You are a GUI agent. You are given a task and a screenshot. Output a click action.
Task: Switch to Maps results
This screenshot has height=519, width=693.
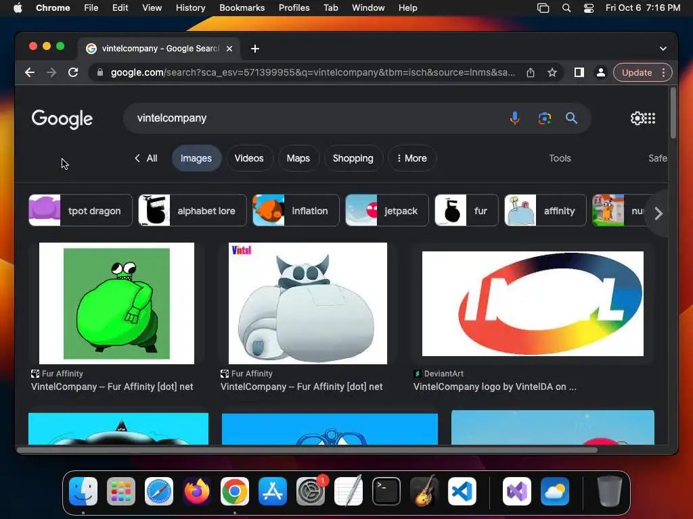[x=298, y=158]
